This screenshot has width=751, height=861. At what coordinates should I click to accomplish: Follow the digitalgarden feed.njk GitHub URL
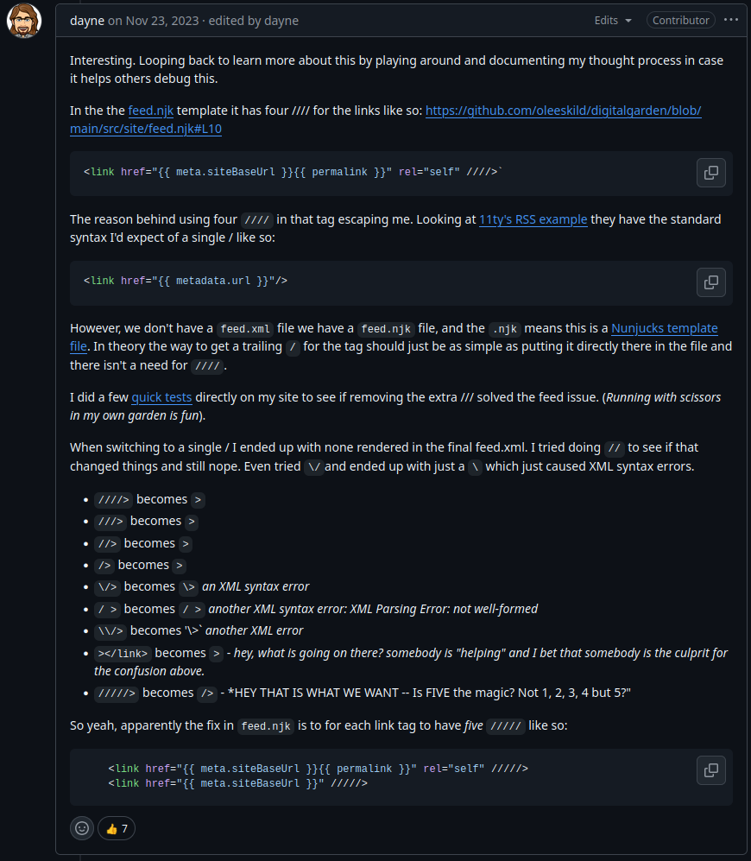coord(563,111)
